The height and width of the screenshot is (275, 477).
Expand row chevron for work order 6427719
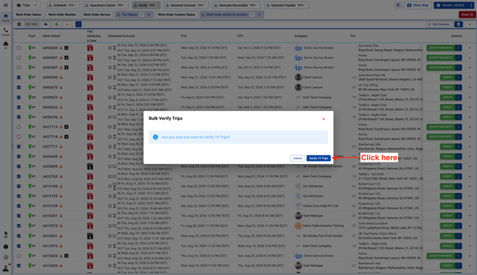tap(470, 127)
